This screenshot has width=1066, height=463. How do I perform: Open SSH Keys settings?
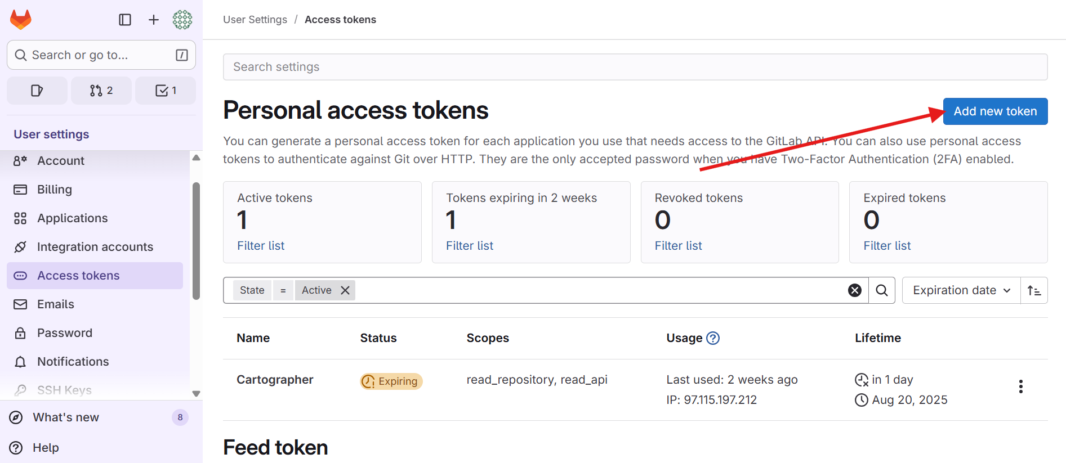point(95,390)
